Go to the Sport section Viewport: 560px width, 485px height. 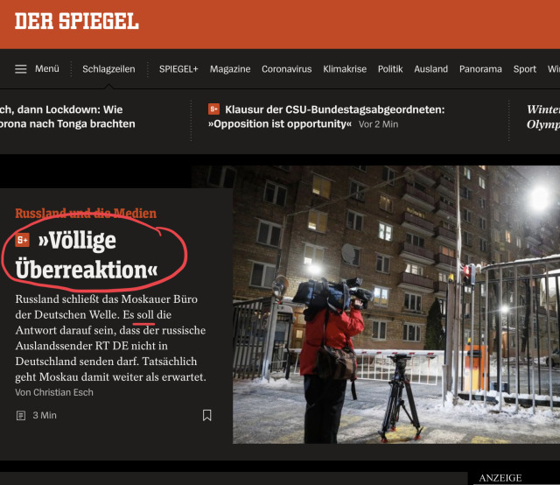(x=524, y=69)
